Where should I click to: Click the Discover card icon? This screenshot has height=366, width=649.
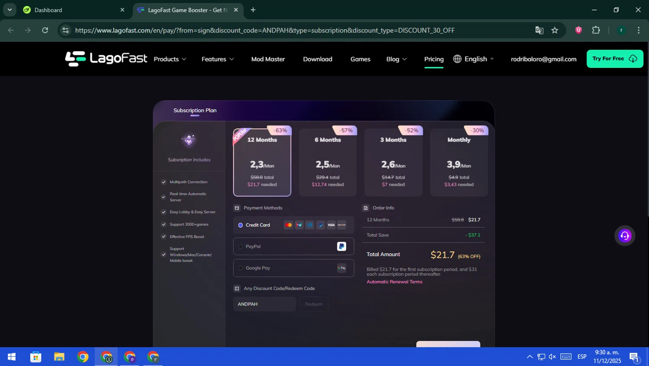click(342, 225)
